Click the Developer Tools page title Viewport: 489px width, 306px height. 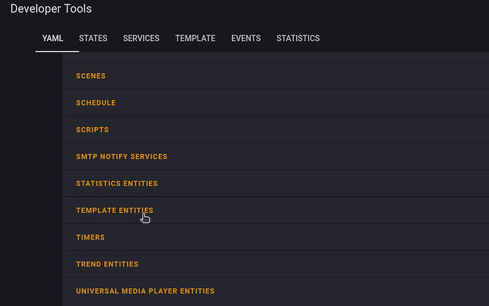pos(51,8)
